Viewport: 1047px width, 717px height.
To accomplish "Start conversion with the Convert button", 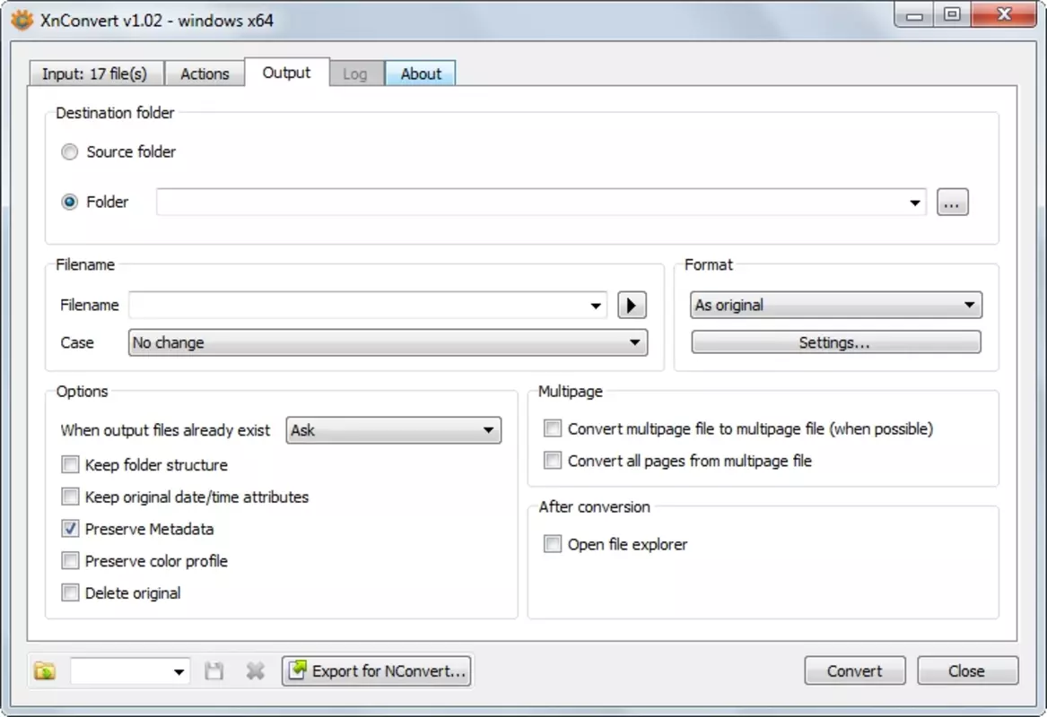I will (x=855, y=671).
